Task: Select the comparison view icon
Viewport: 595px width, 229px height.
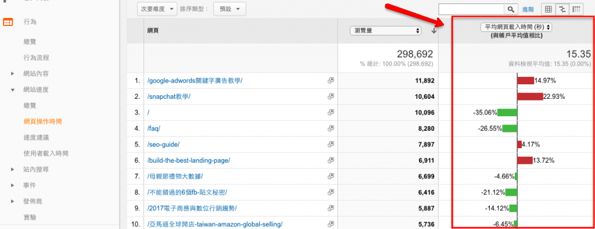Action: point(562,9)
